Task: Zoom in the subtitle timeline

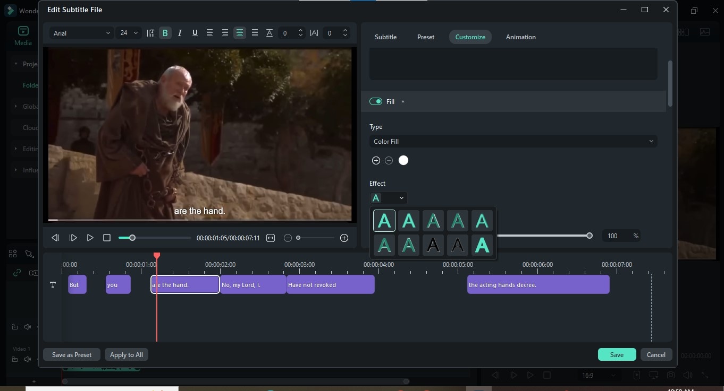Action: coord(344,238)
